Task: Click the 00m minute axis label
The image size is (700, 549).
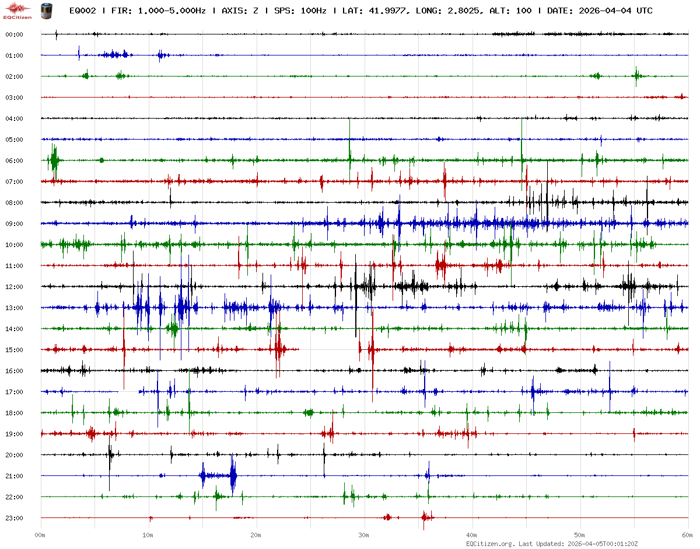Action: 40,535
